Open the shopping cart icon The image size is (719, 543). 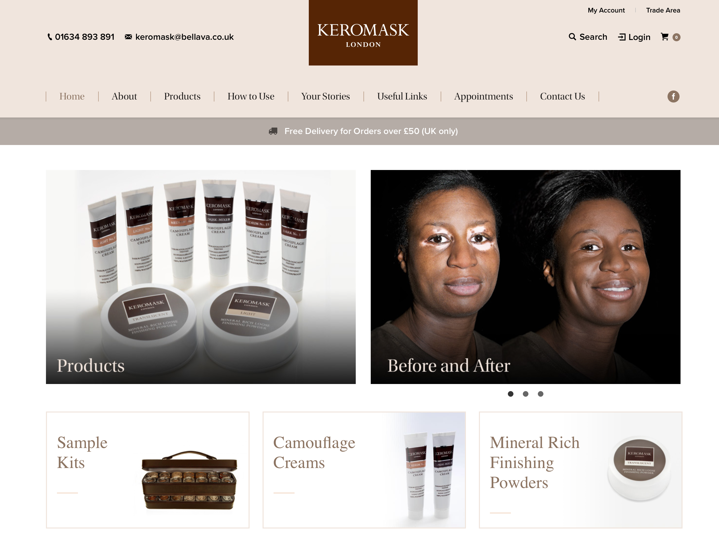[665, 37]
